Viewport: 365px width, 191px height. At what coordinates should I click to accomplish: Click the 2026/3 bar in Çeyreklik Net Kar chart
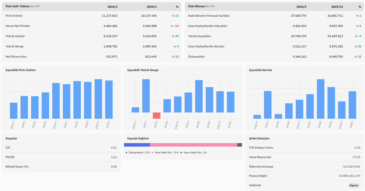tap(352, 105)
